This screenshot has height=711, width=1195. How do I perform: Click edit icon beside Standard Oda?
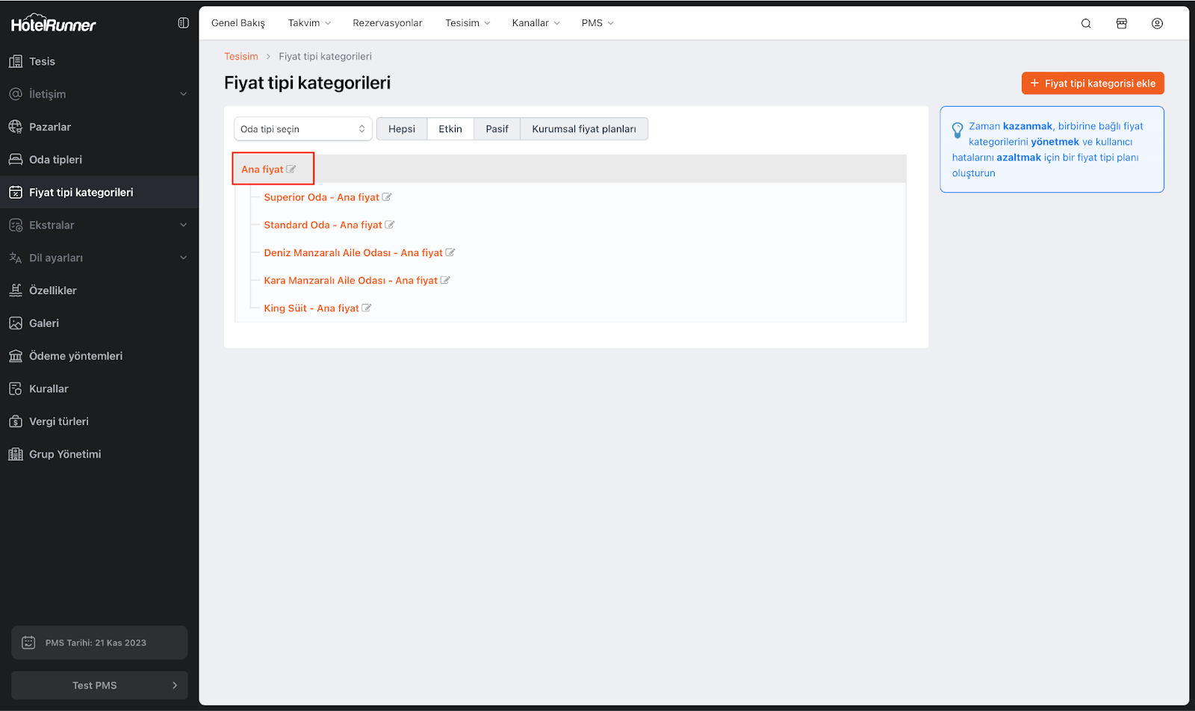click(x=390, y=225)
